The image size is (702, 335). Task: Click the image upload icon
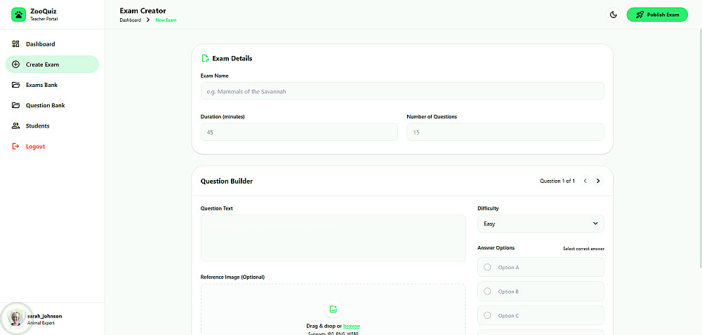(333, 309)
